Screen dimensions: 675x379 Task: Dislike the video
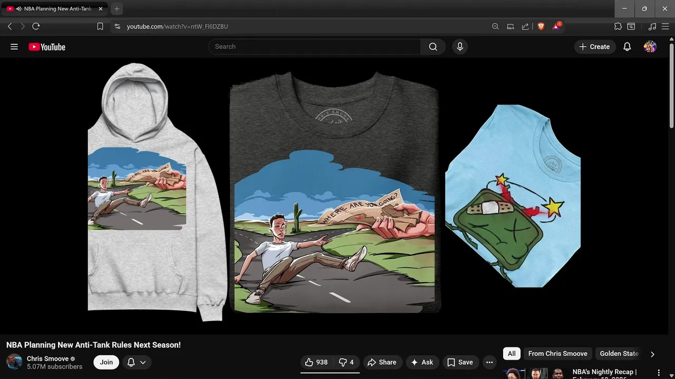(346, 362)
